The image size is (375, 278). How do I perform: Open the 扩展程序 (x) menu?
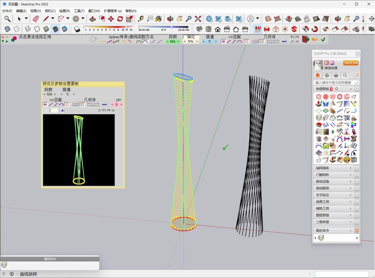113,11
